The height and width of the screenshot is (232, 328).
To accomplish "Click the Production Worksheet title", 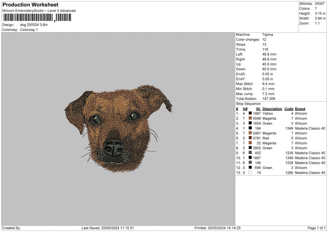I will pos(30,5).
